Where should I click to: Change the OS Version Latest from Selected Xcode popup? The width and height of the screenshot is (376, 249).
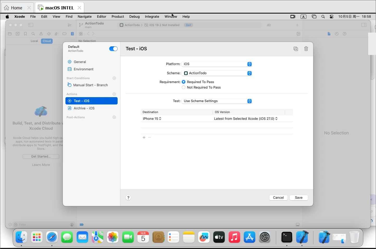(246, 119)
